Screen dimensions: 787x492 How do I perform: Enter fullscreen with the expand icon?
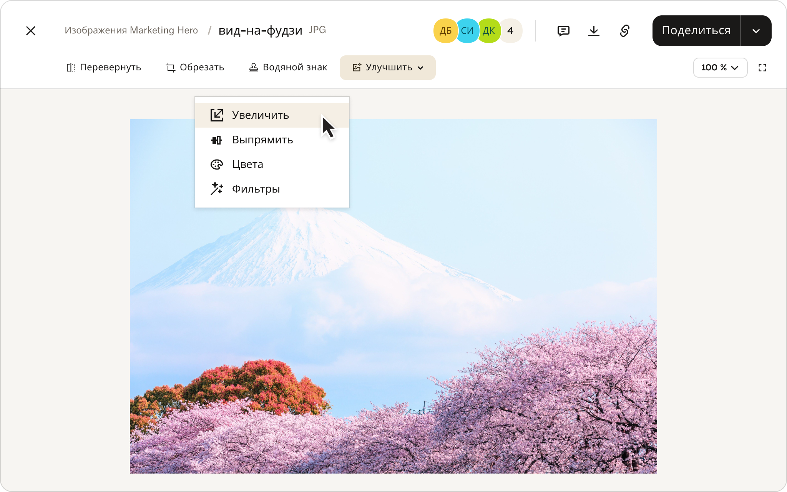(x=762, y=68)
